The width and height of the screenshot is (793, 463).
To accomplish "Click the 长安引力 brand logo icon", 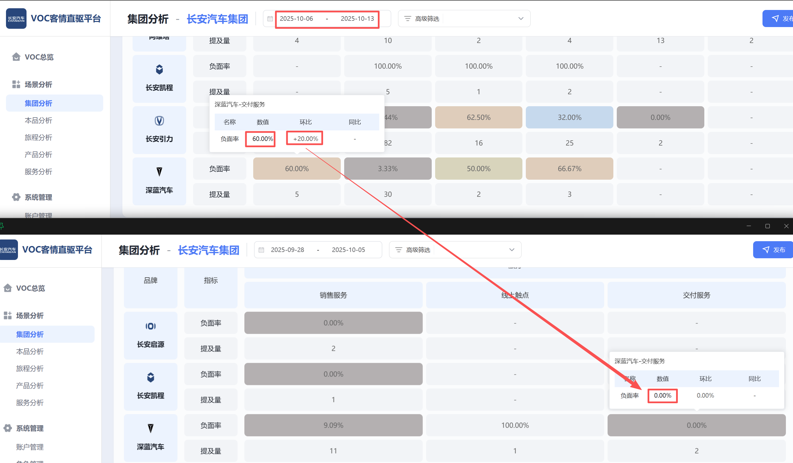I will pyautogui.click(x=159, y=121).
